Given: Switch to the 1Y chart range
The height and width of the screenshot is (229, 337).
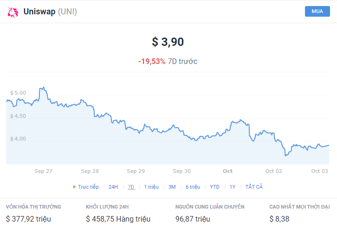Looking at the screenshot, I should pos(233,187).
